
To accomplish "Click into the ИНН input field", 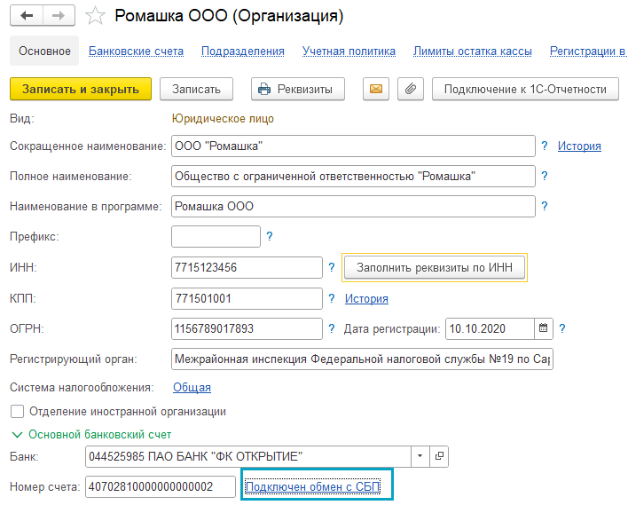I will [x=246, y=267].
